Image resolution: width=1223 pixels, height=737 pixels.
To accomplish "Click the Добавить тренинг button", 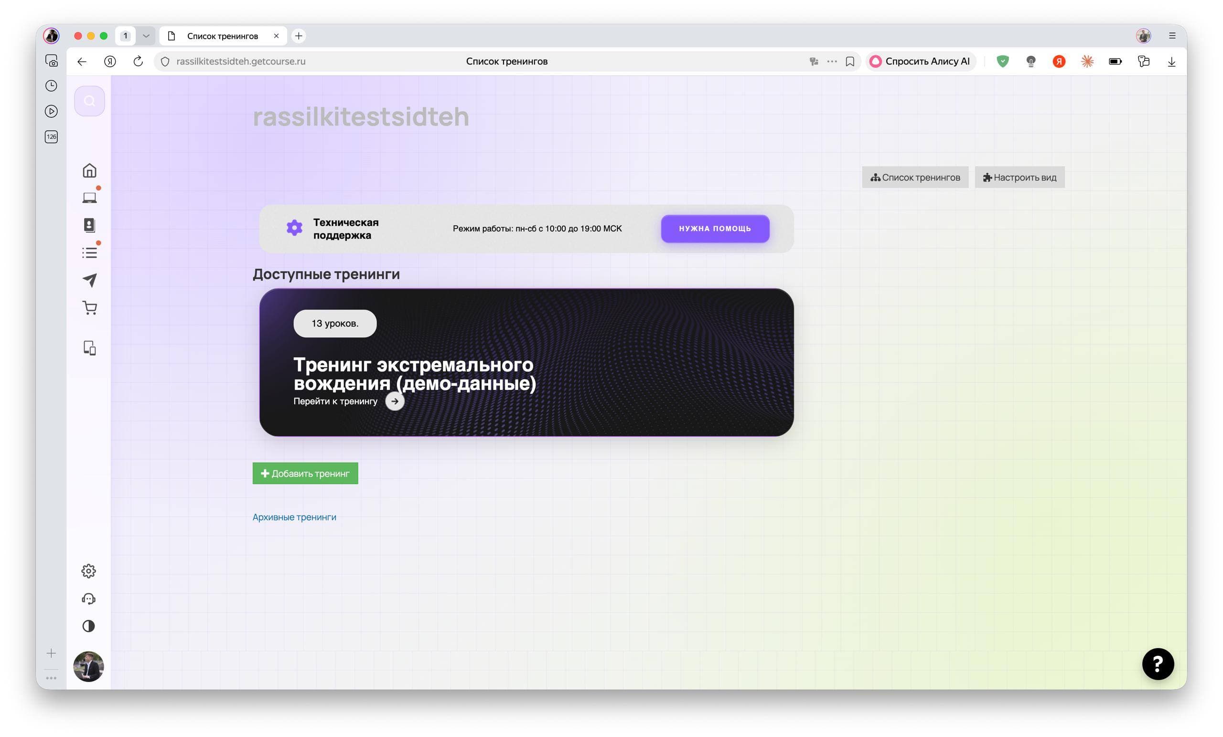I will coord(305,474).
